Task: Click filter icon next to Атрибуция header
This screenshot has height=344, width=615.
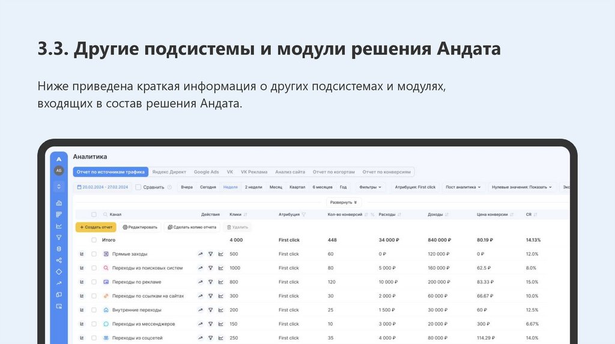Action: point(303,215)
